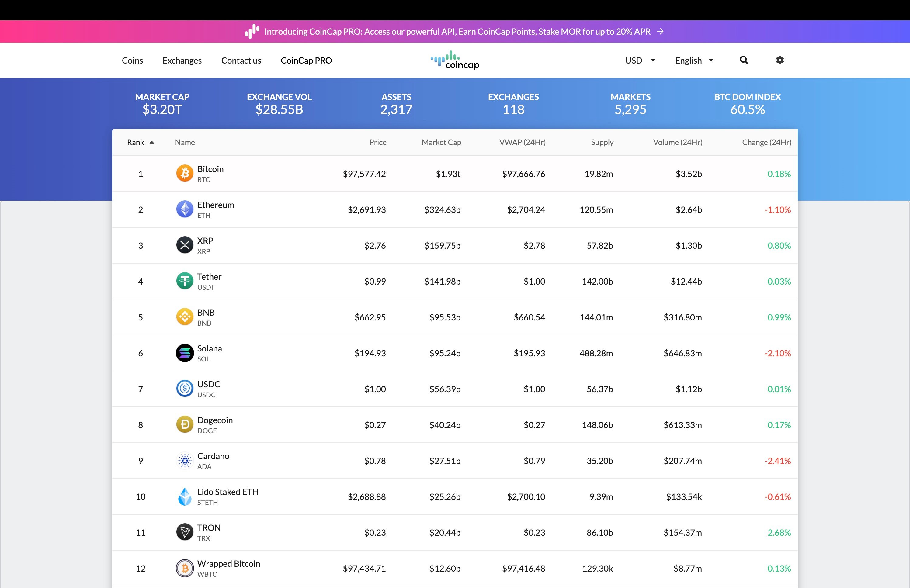
Task: Open the Bitcoin name link
Action: tap(210, 169)
